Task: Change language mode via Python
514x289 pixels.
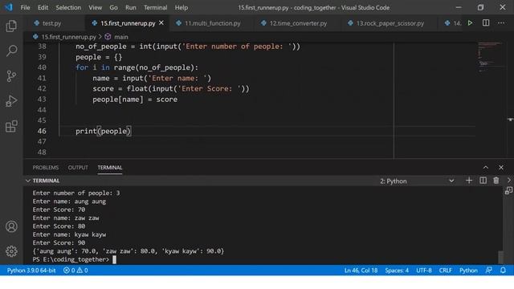Action: click(468, 271)
